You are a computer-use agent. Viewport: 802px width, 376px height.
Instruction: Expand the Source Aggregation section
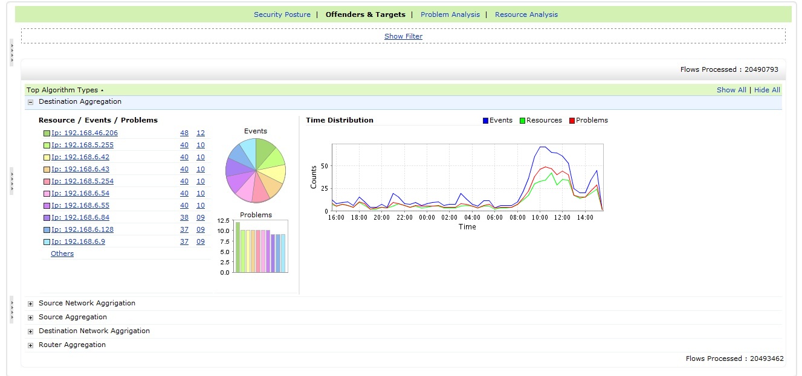(x=30, y=317)
